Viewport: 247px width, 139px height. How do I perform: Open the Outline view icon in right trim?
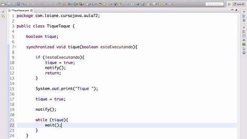[244, 16]
